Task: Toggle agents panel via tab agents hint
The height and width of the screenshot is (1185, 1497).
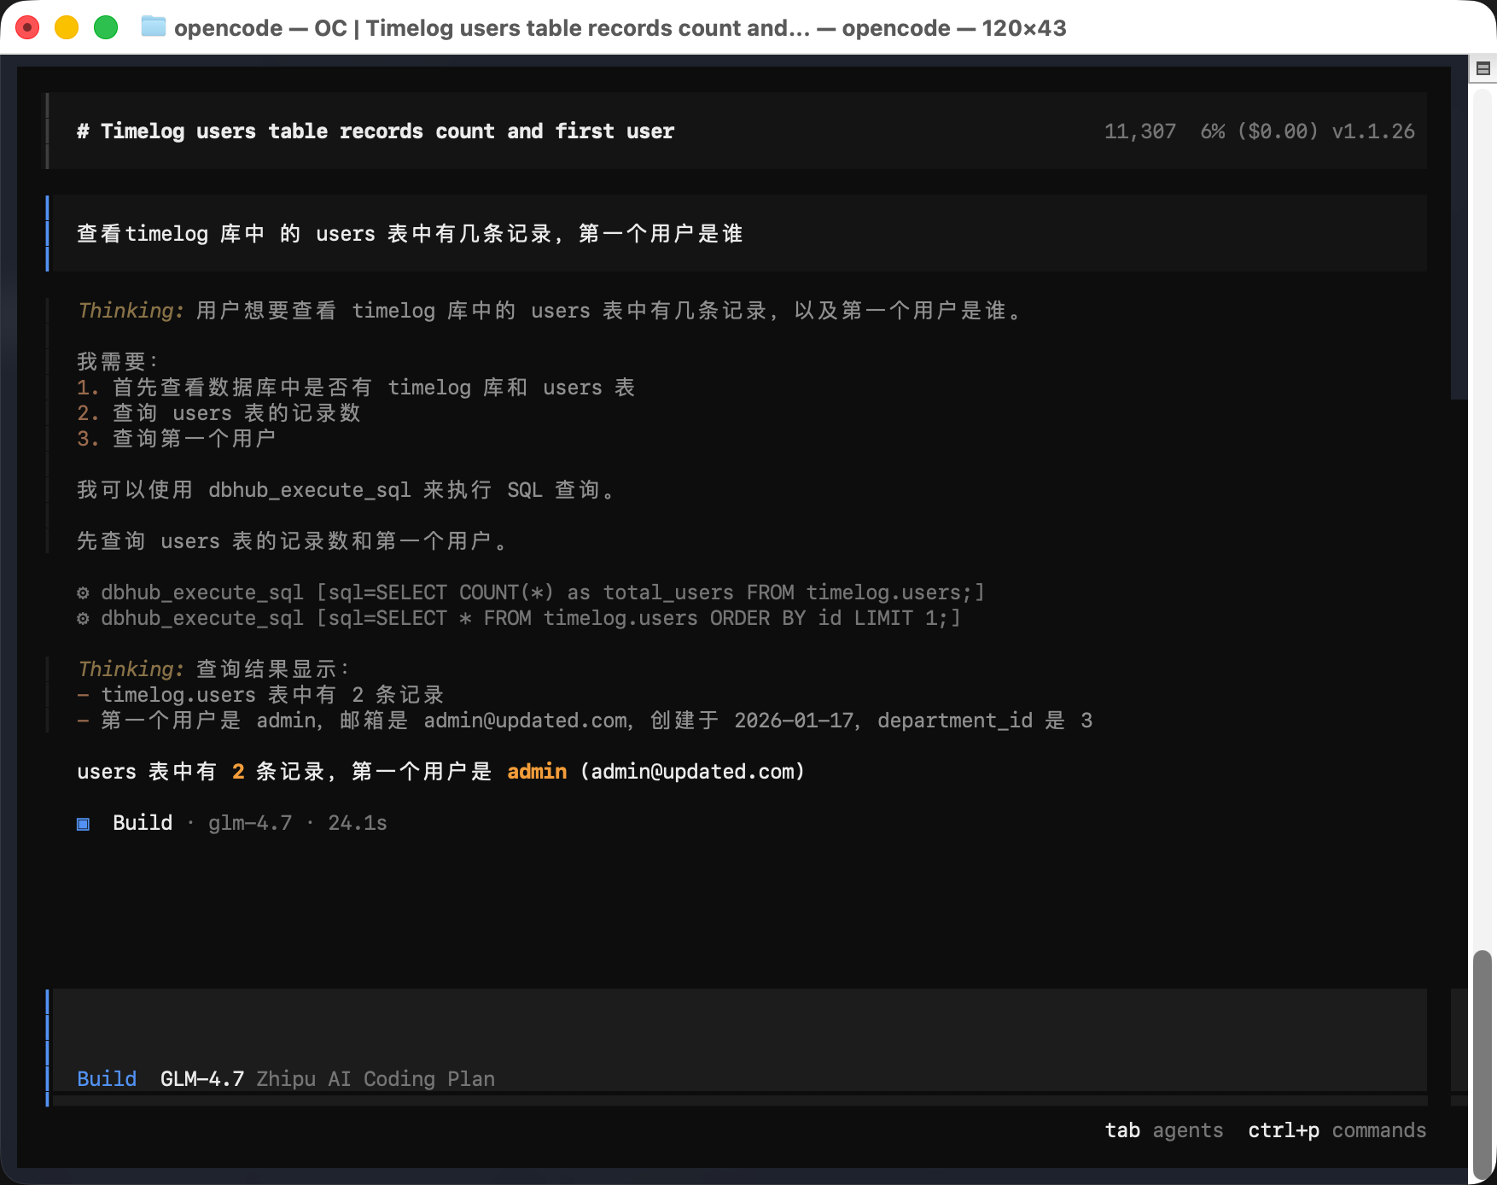Action: point(1165,1130)
